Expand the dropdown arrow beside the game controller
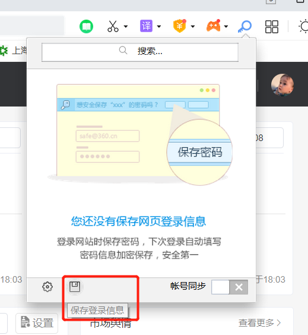 [x=226, y=27]
